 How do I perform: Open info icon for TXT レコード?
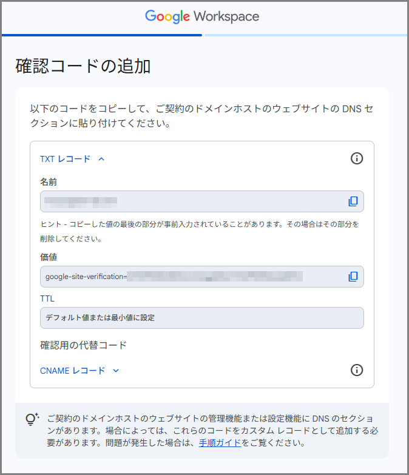(357, 158)
